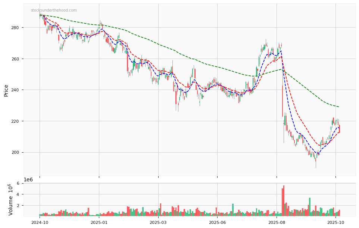Select the 2024-10 date tick label
Screen dimensions: 359x228
tap(40, 222)
